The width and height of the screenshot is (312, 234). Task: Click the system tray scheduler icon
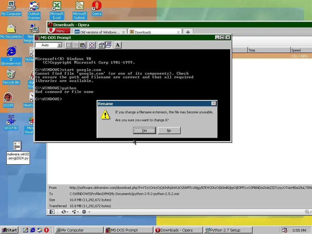tap(285, 230)
